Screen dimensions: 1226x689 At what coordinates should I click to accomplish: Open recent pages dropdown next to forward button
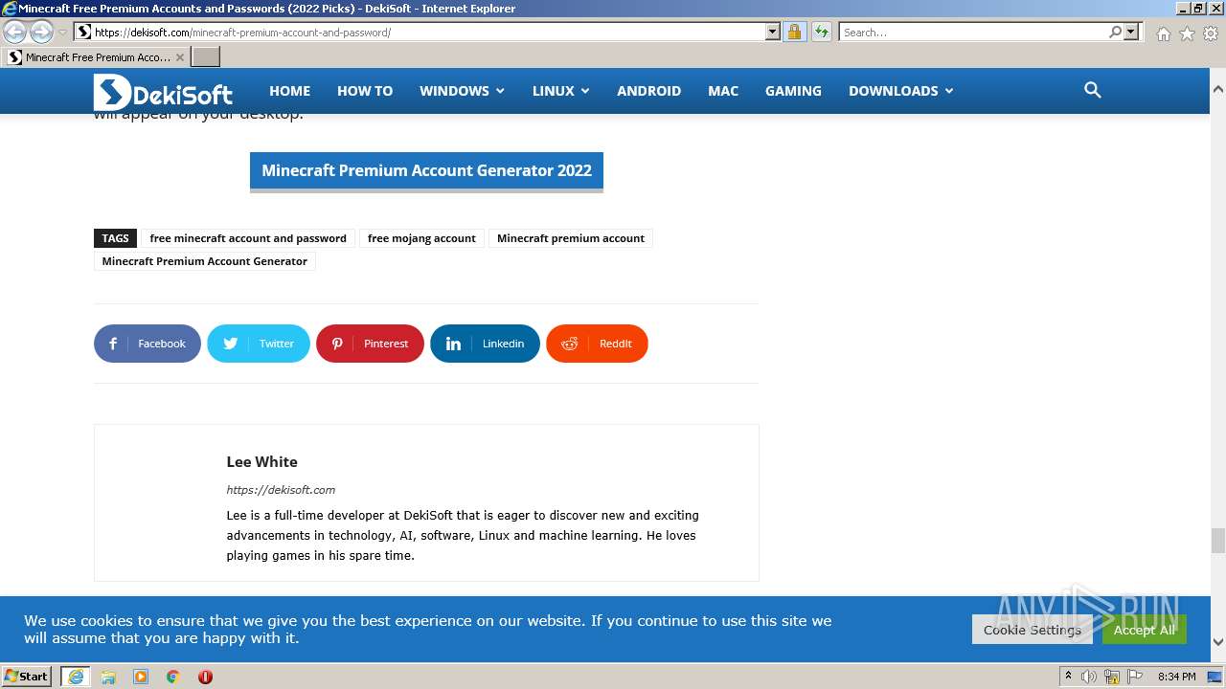point(63,33)
